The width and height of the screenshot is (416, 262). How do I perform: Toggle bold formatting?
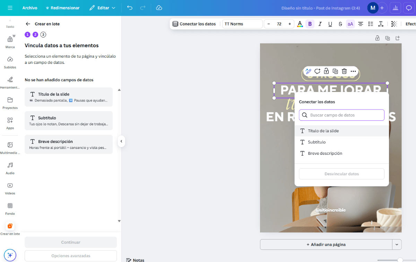[x=310, y=24]
